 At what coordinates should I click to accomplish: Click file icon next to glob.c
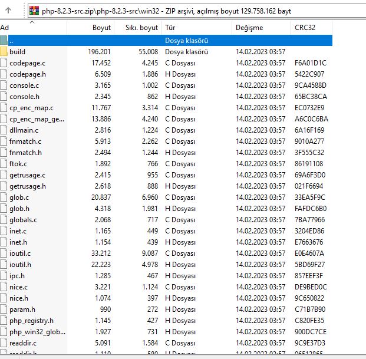tap(4, 197)
